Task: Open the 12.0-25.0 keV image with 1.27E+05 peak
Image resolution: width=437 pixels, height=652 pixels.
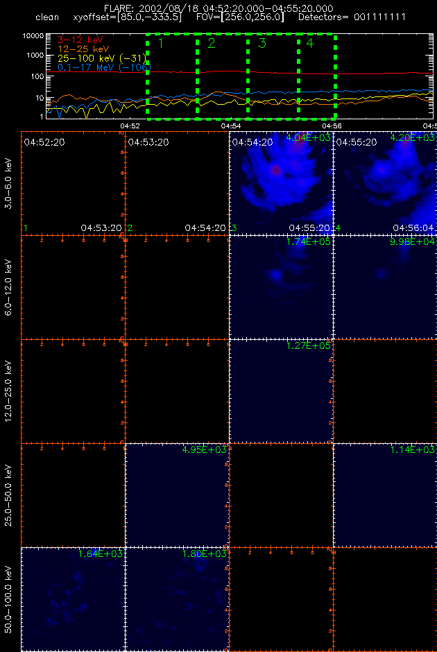Action: [281, 392]
